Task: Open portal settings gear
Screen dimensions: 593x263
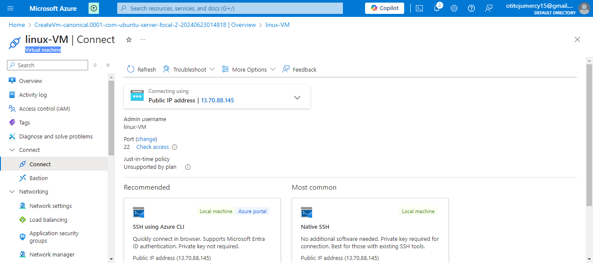Action: click(454, 8)
